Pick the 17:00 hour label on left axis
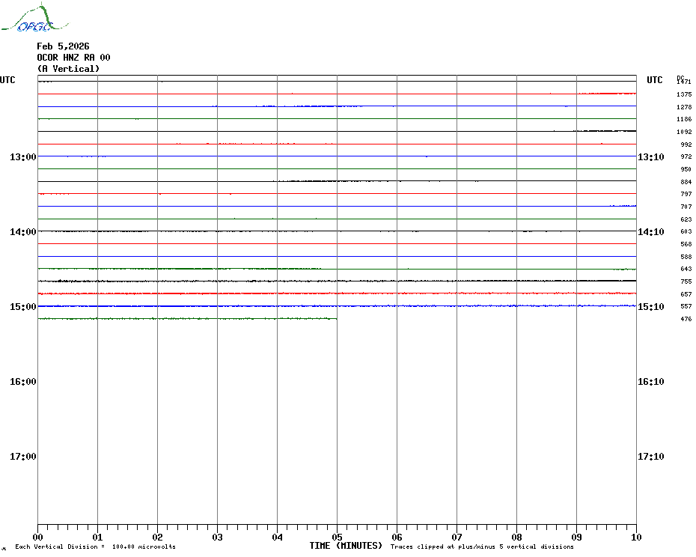 tap(23, 457)
